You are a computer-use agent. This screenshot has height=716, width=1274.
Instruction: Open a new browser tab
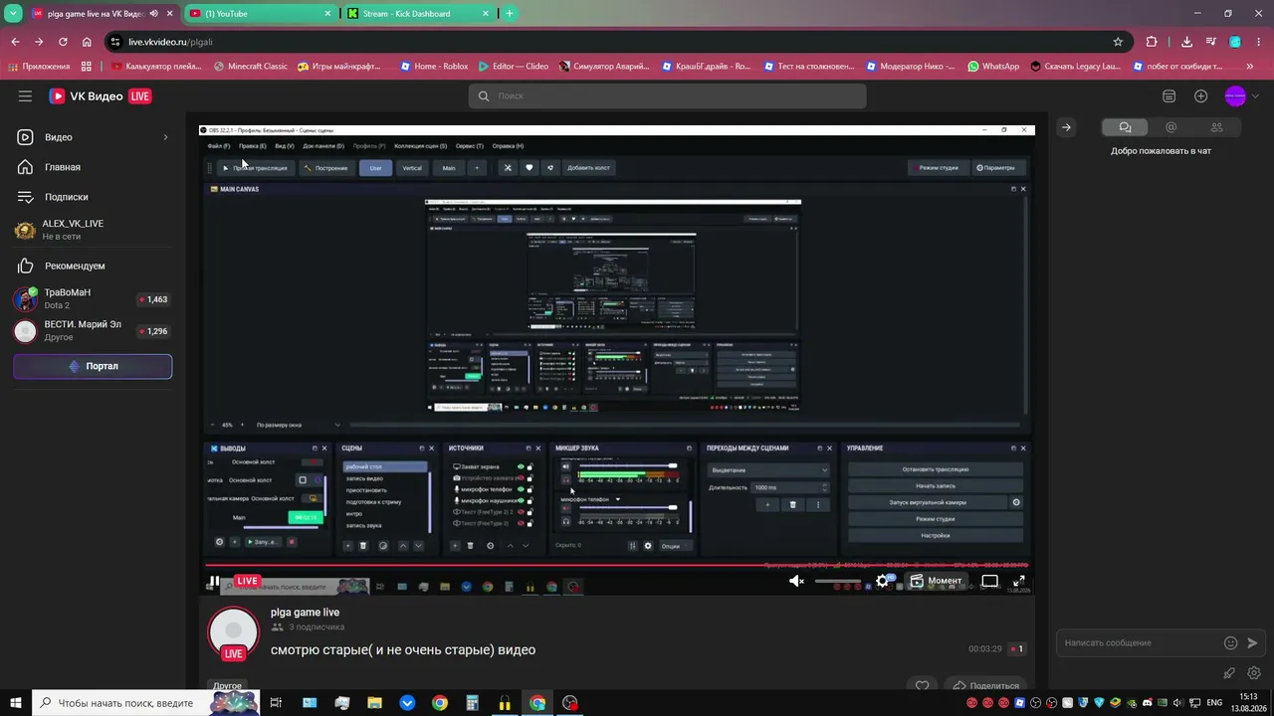[x=510, y=14]
